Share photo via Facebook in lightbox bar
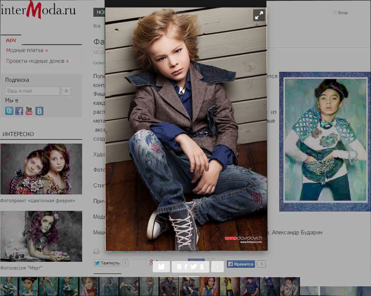The width and height of the screenshot is (371, 296). coord(186,267)
